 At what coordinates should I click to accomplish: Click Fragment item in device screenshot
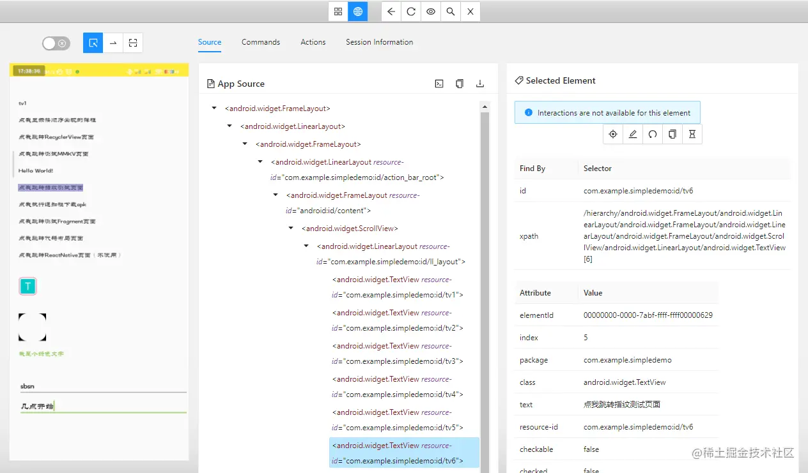(x=57, y=221)
